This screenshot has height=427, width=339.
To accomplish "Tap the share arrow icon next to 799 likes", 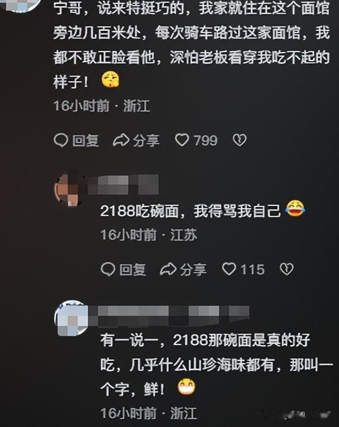I will pyautogui.click(x=121, y=140).
